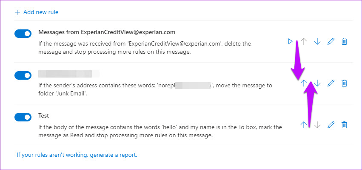Delete the Test rule trash icon
The image size is (362, 170).
pos(344,125)
